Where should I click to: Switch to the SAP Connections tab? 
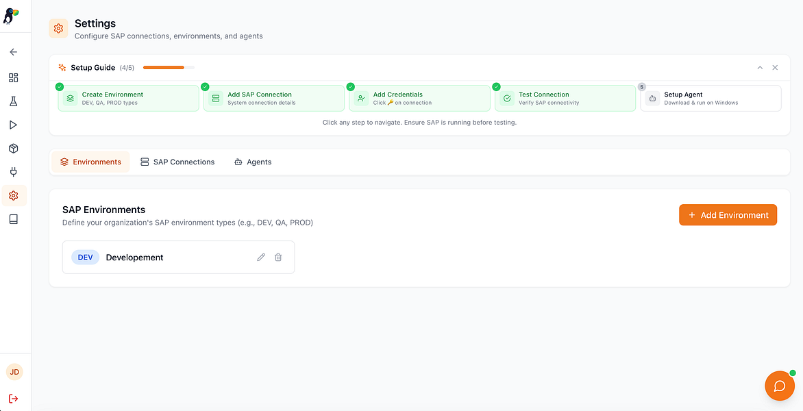click(177, 162)
